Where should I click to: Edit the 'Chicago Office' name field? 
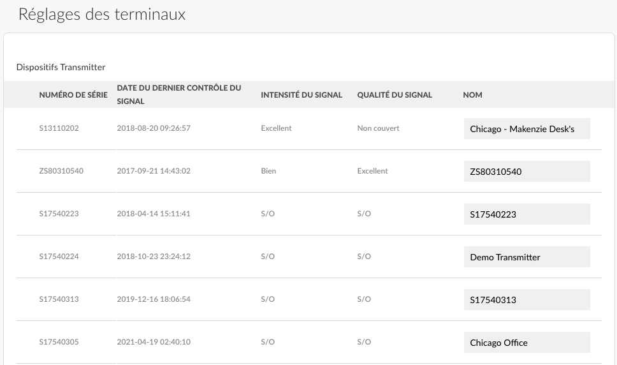coord(527,343)
